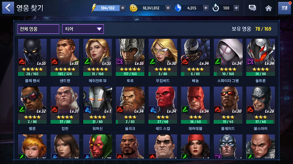
Task: Return to the home screen icon
Action: point(269,8)
